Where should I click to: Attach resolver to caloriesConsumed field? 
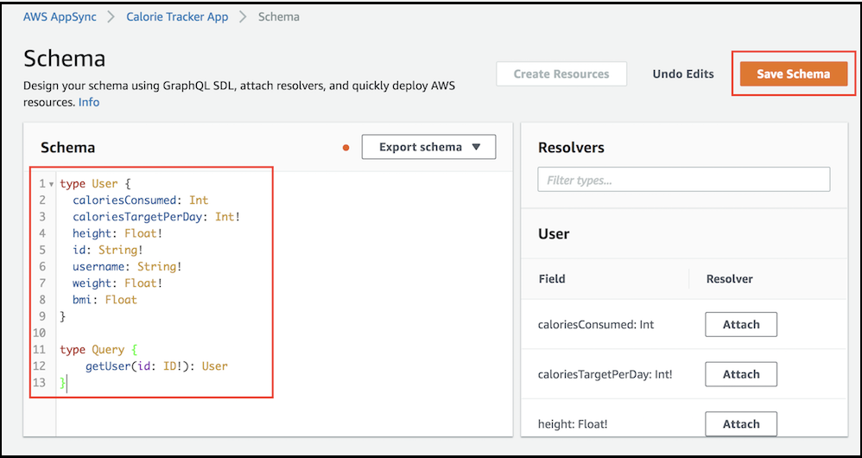(741, 324)
